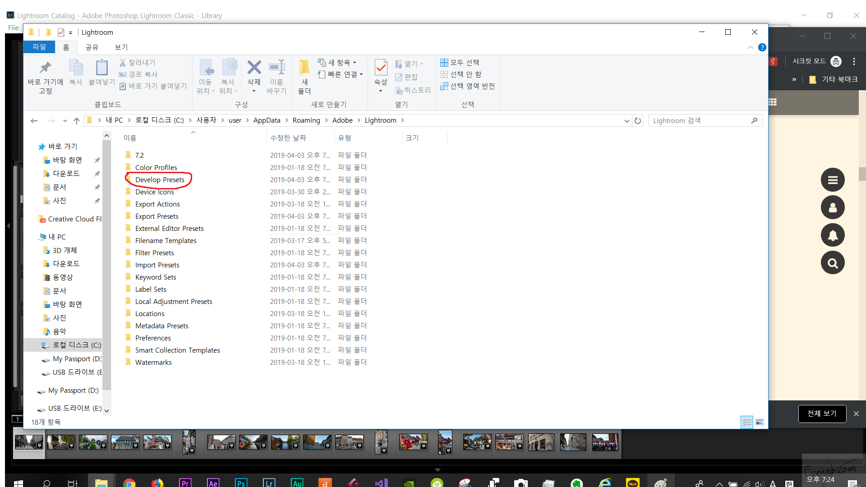The height and width of the screenshot is (487, 866).
Task: Click select none (선택 안 함) option
Action: (x=461, y=74)
